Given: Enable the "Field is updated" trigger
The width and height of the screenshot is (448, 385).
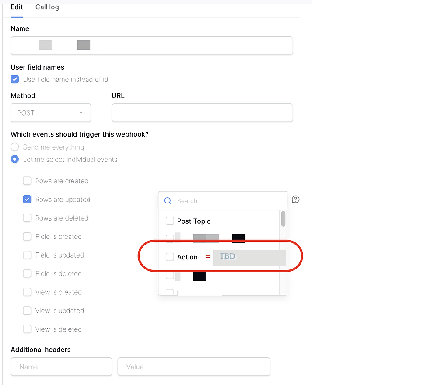Looking at the screenshot, I should click(x=27, y=255).
